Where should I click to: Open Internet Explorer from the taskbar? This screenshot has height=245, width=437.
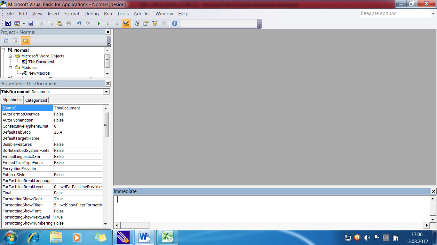[34, 237]
